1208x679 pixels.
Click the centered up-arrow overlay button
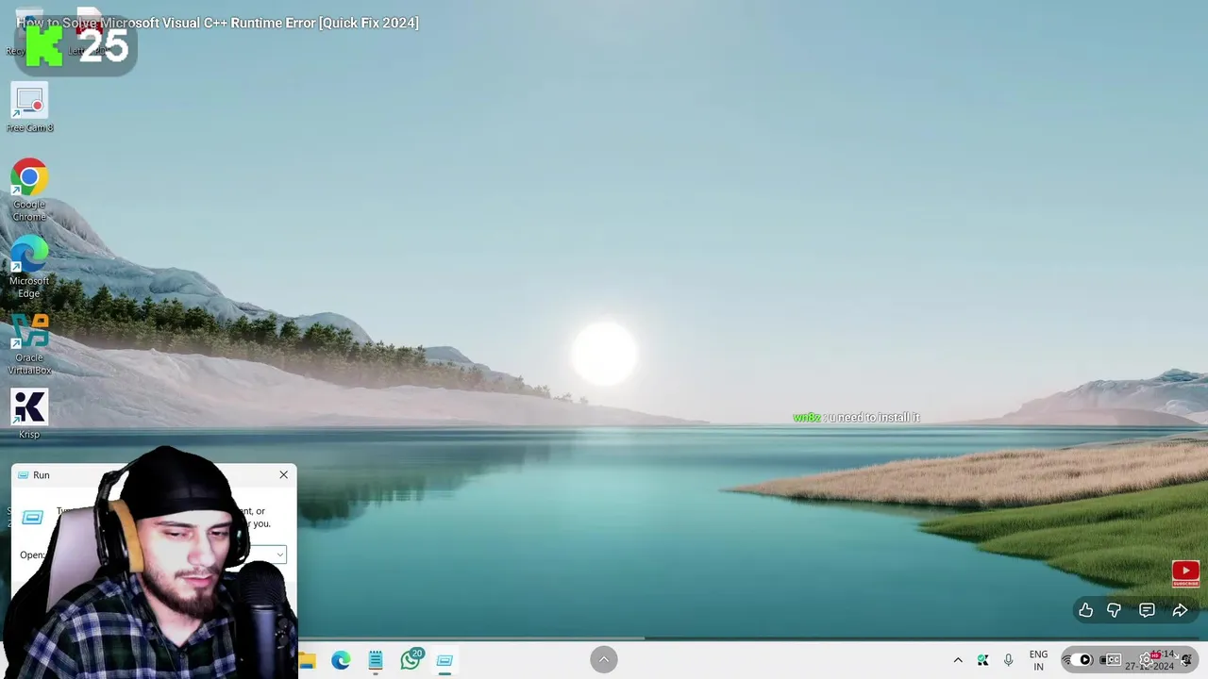(604, 659)
